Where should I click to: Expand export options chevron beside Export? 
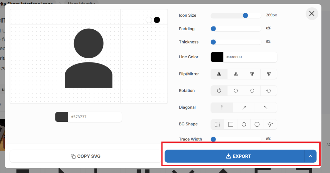tap(310, 156)
